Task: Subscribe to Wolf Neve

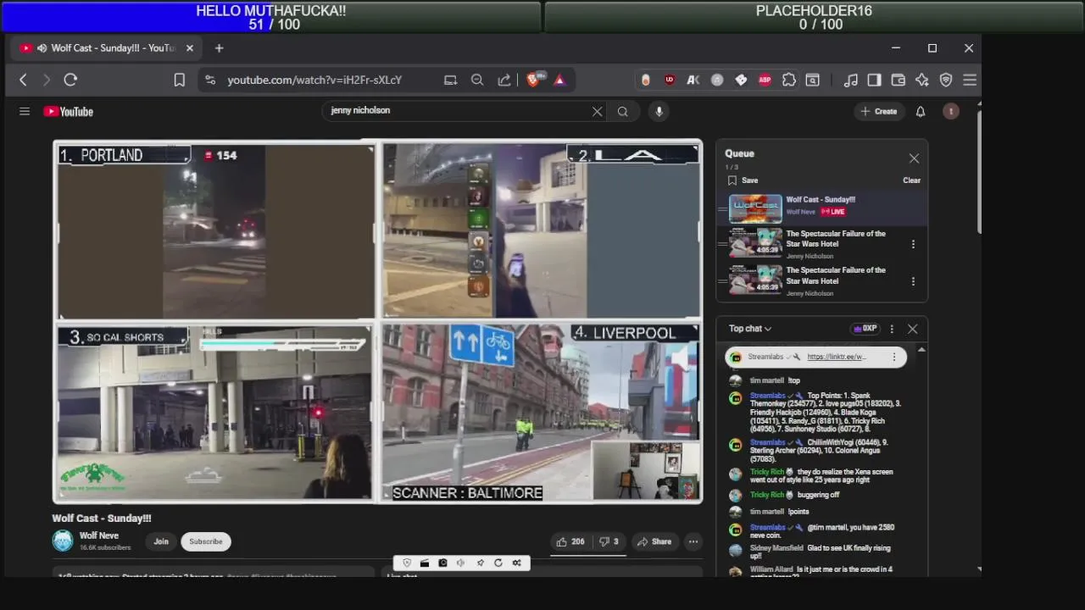Action: [x=206, y=541]
